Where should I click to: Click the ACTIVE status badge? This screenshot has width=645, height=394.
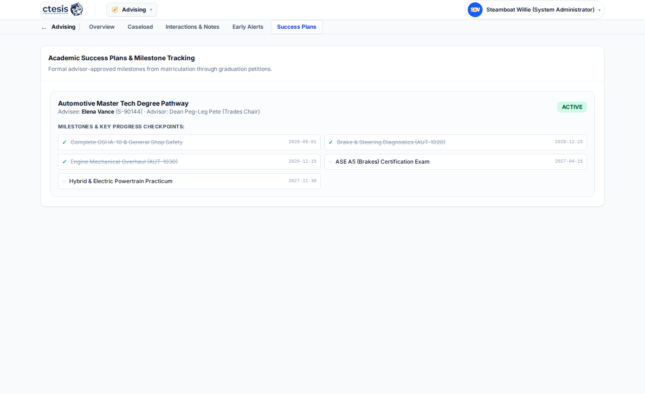click(x=572, y=107)
